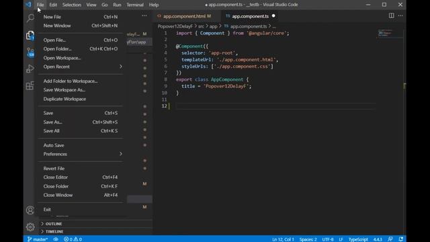Choose Revert File menu entry

(x=81, y=169)
